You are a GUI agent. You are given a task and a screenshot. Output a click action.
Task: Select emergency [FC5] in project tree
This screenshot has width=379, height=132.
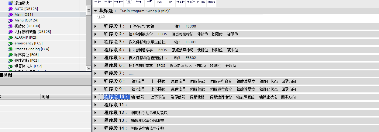(x=28, y=43)
